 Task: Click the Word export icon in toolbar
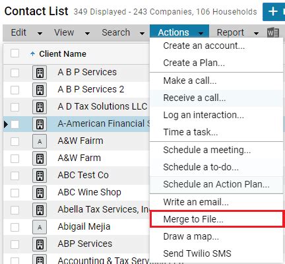[273, 33]
